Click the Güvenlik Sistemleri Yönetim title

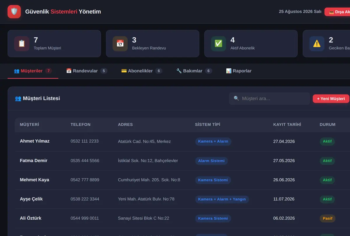(x=63, y=12)
